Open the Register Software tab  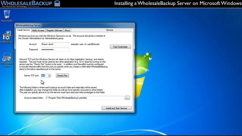click(54, 30)
